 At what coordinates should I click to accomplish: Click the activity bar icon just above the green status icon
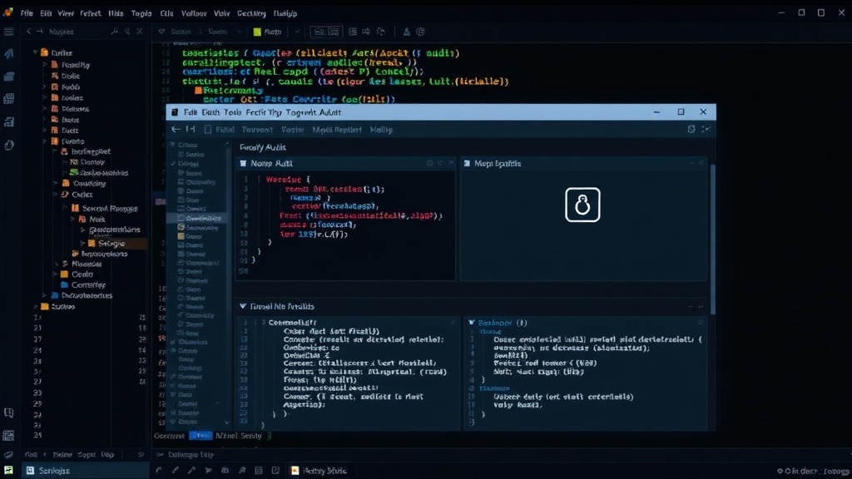click(8, 454)
